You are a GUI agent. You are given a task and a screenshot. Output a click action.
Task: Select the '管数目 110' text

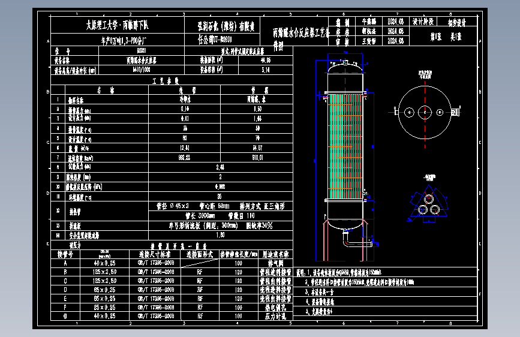[x=242, y=216]
